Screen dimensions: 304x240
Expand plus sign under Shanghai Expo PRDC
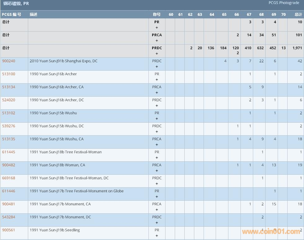click(x=157, y=67)
